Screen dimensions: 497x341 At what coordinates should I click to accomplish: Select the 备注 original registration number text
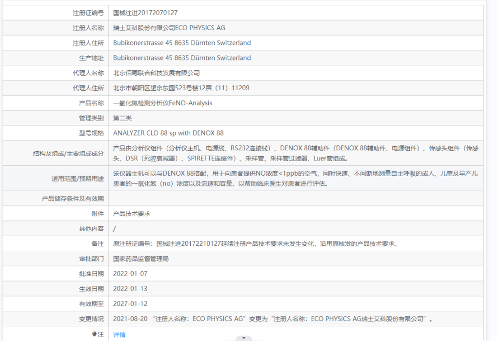tap(255, 244)
